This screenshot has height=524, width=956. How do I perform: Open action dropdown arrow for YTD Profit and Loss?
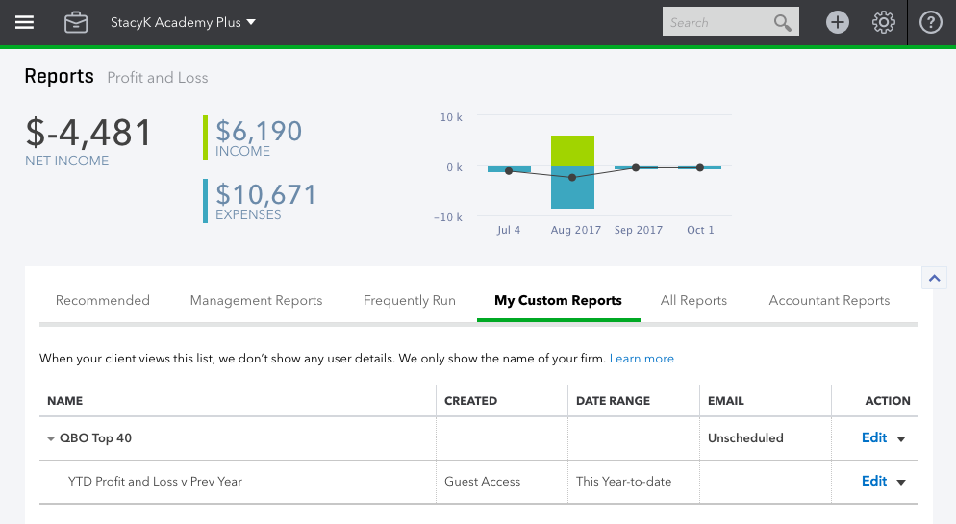coord(901,482)
